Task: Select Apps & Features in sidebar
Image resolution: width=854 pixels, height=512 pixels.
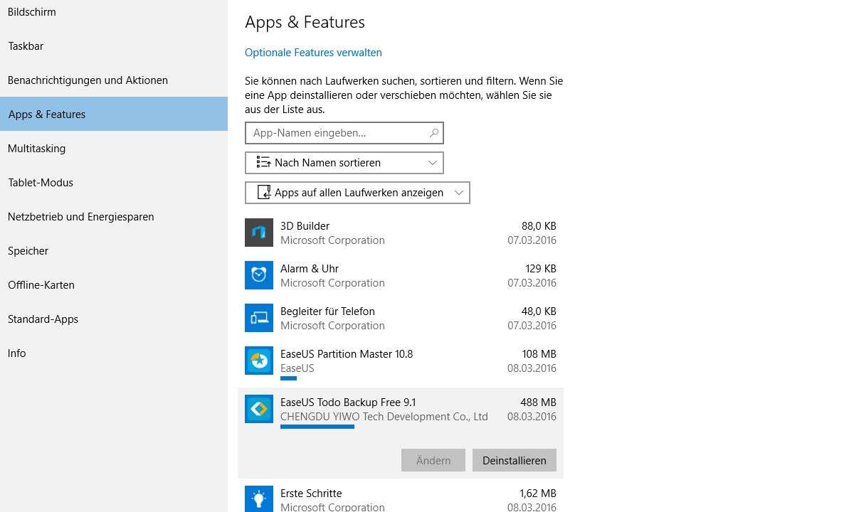Action: 114,114
